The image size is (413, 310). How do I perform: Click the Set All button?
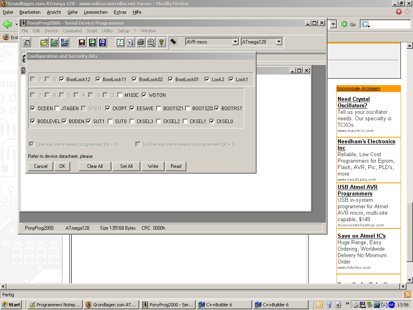(126, 166)
